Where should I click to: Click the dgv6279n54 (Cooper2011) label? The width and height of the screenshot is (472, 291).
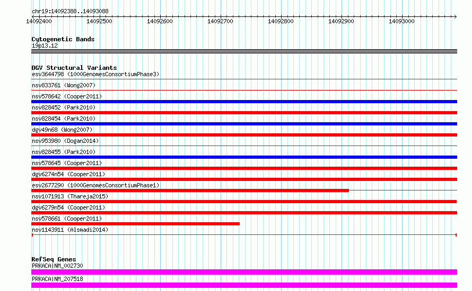click(68, 207)
